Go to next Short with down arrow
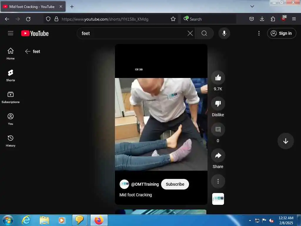The width and height of the screenshot is (301, 226). 285,141
